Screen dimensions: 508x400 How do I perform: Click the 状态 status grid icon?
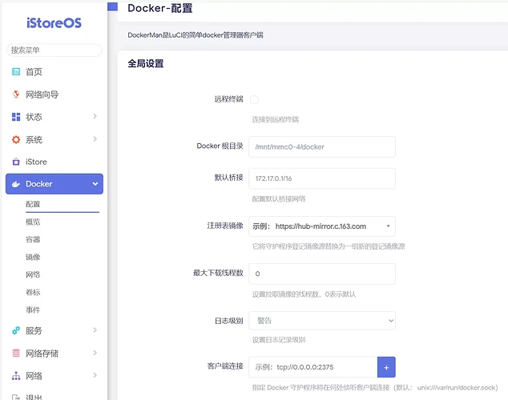pos(16,117)
